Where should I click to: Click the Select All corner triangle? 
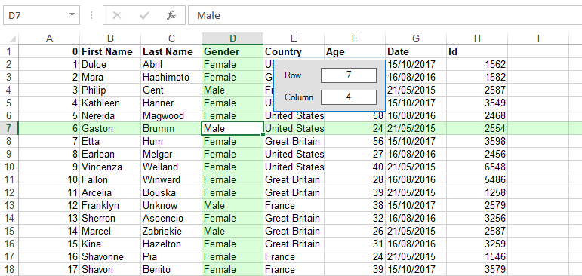(12, 38)
